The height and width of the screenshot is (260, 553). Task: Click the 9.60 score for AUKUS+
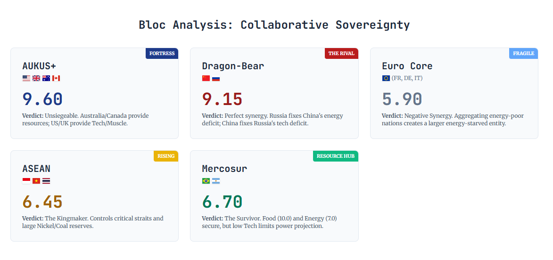coord(42,99)
